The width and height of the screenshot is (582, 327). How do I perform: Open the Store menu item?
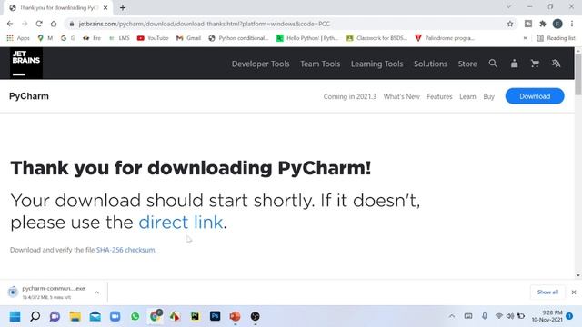(x=467, y=64)
